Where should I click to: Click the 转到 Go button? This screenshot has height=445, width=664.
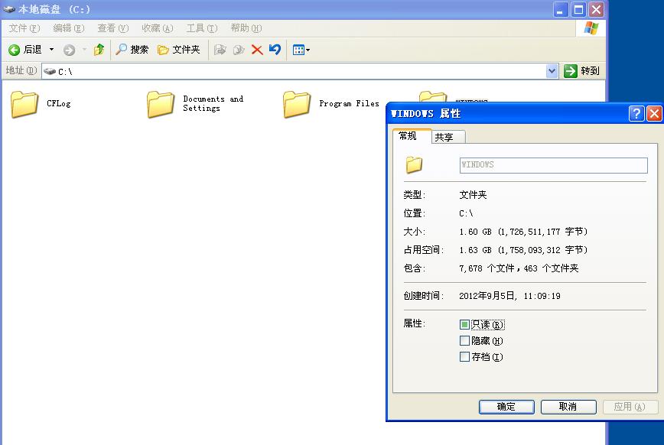[582, 70]
